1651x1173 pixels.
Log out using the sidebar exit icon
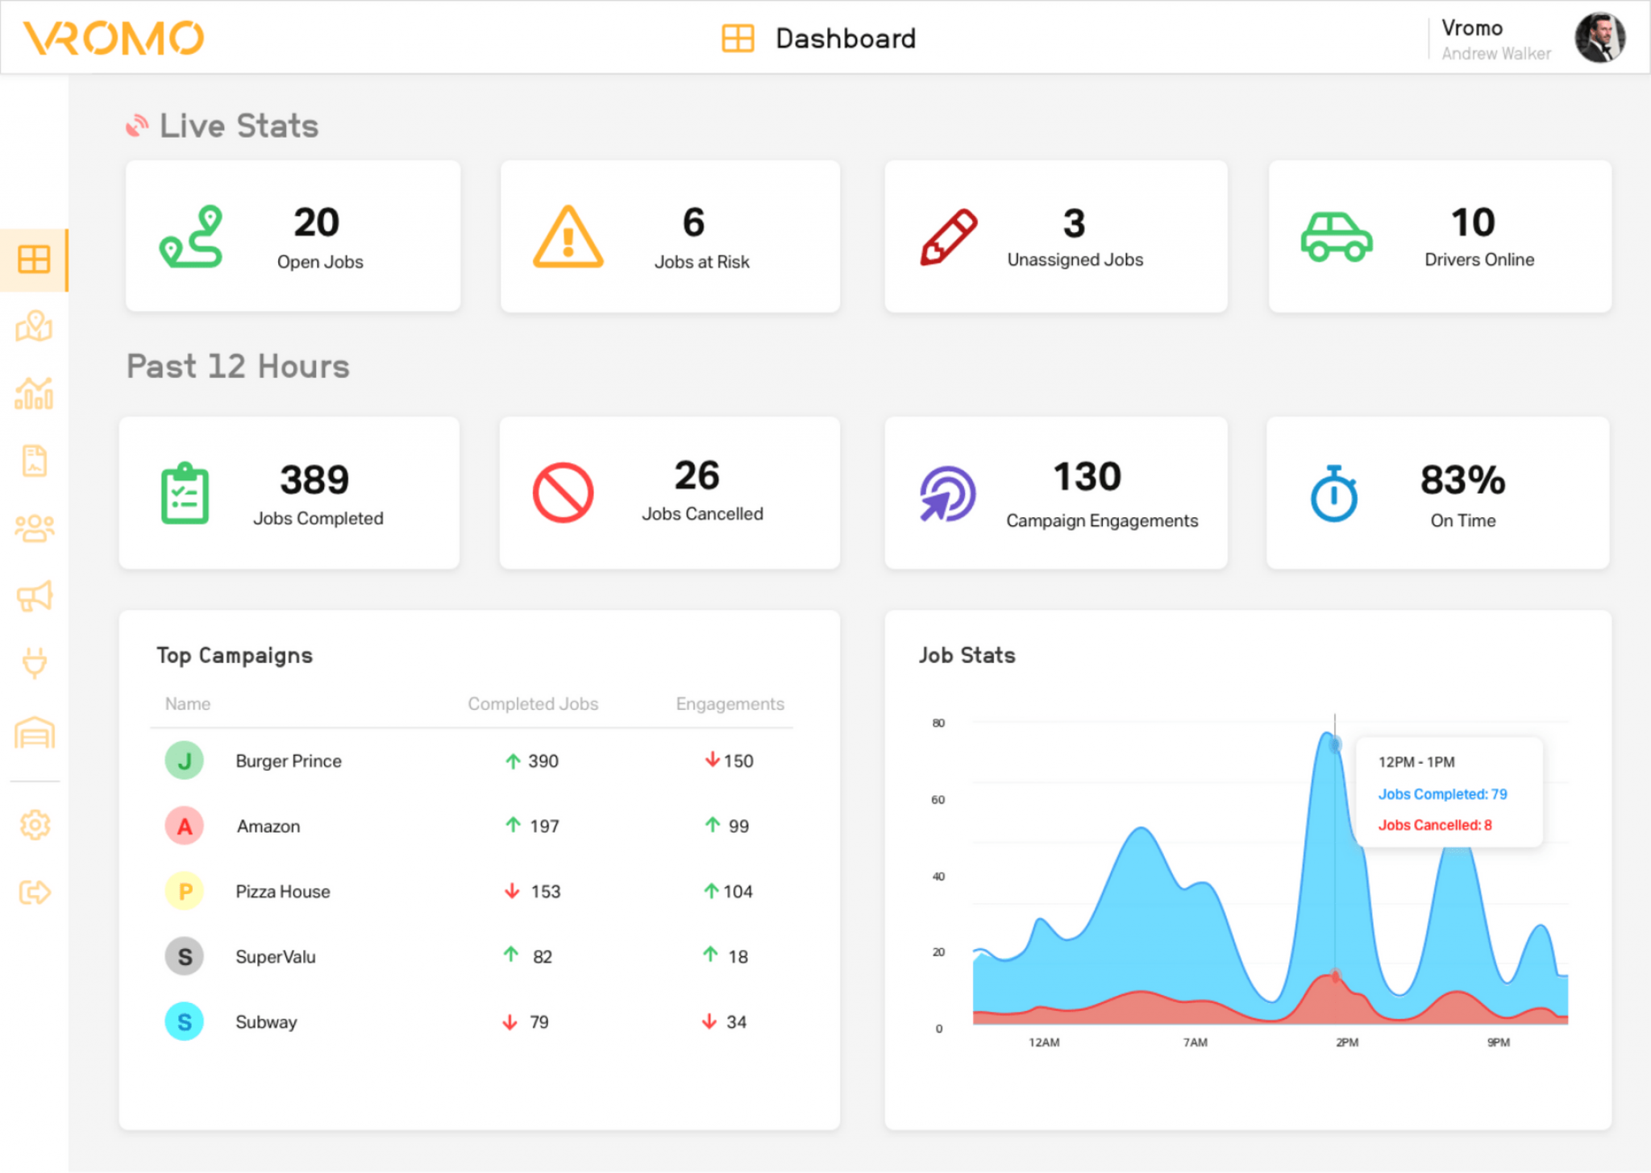35,892
